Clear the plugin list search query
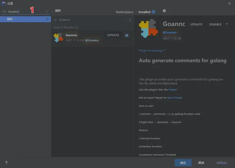 125,20
